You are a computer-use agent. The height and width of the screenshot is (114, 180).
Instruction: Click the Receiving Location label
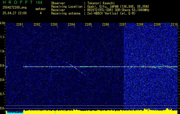pyautogui.click(x=67, y=7)
